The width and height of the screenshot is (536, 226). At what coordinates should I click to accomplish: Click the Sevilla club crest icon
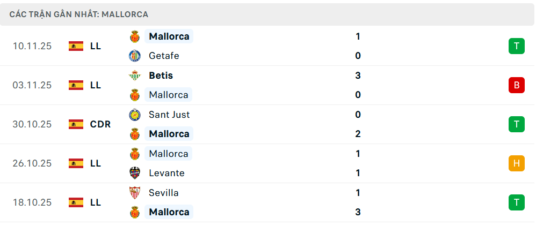134,193
